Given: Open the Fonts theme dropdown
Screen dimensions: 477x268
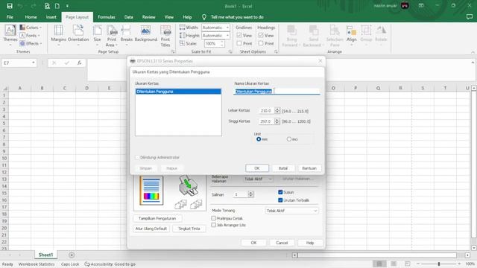Looking at the screenshot, I should [30, 36].
